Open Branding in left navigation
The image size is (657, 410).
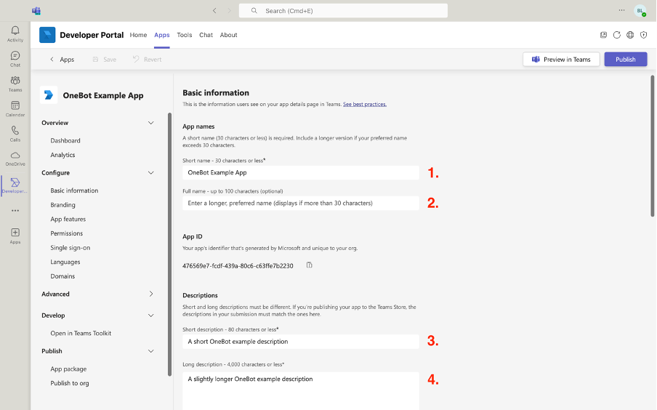(x=63, y=204)
